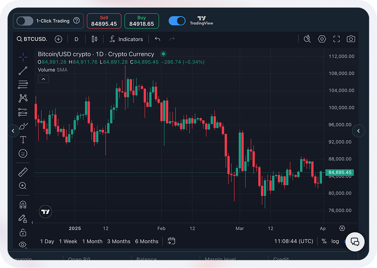Screen dimensions: 377x268
Task: Activate the magnet mode icon
Action: coord(23,205)
